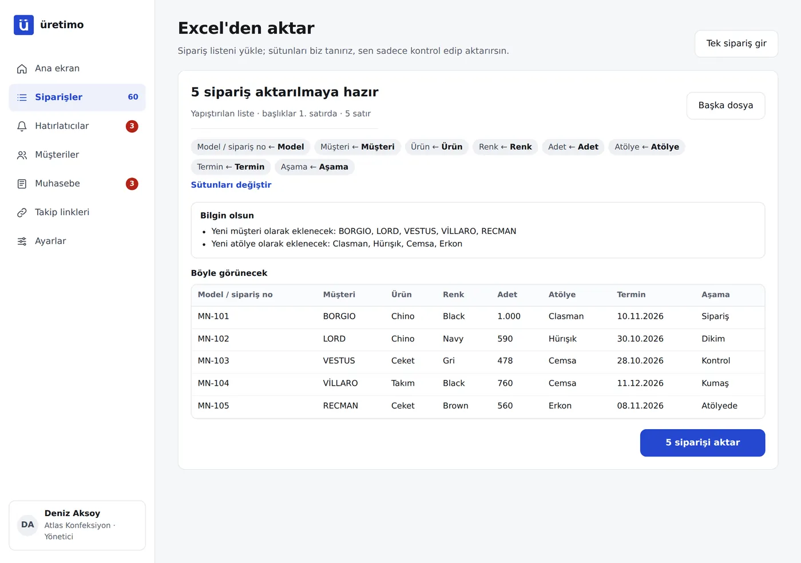This screenshot has width=801, height=563.
Task: Click the sliders icon beside Ayarlar
Action: click(22, 241)
